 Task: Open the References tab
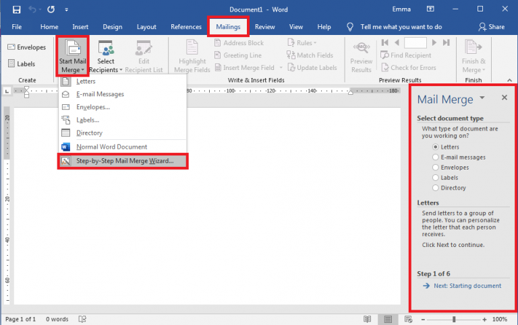click(186, 27)
